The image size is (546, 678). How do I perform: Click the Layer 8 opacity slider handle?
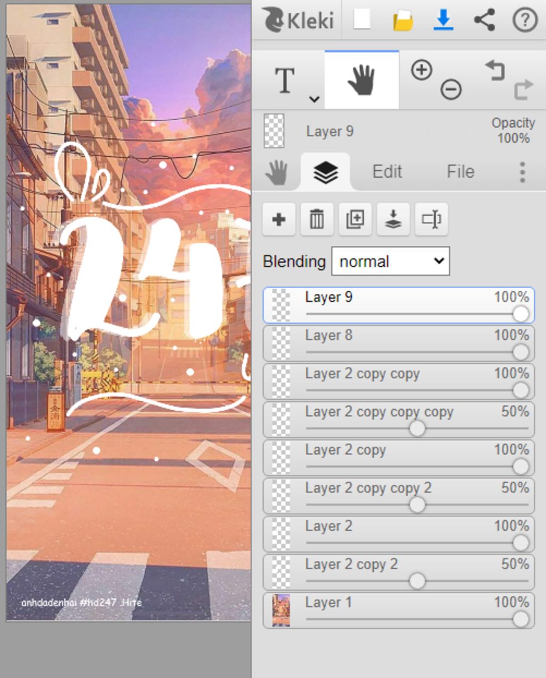520,352
